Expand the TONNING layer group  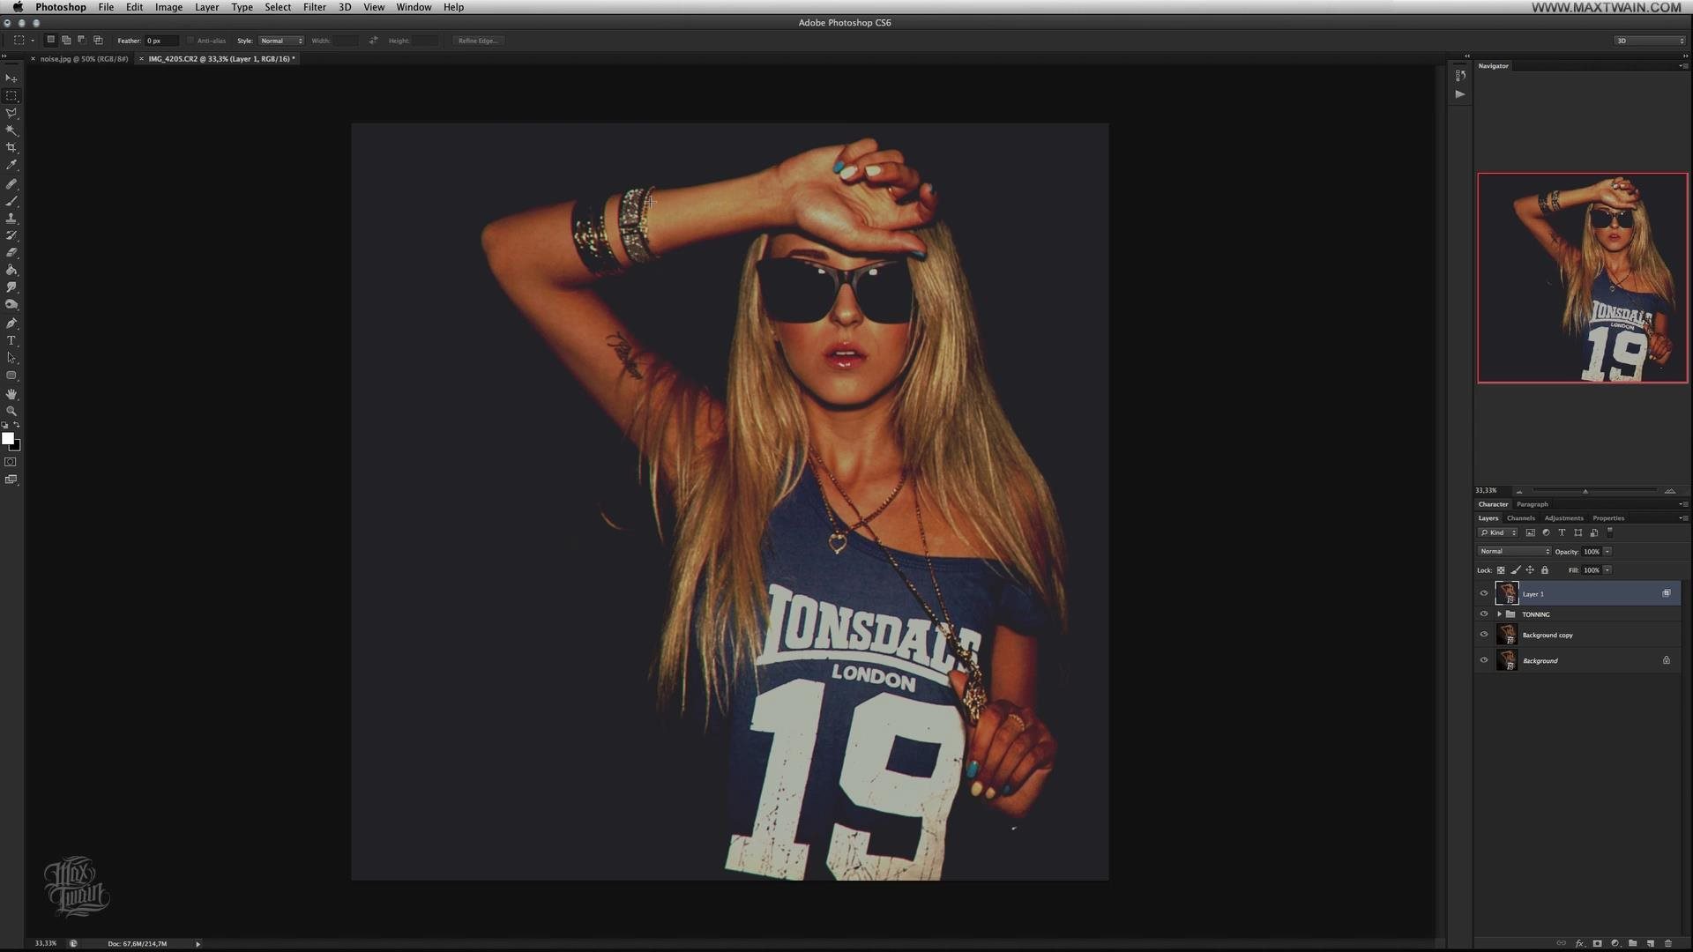(1500, 614)
